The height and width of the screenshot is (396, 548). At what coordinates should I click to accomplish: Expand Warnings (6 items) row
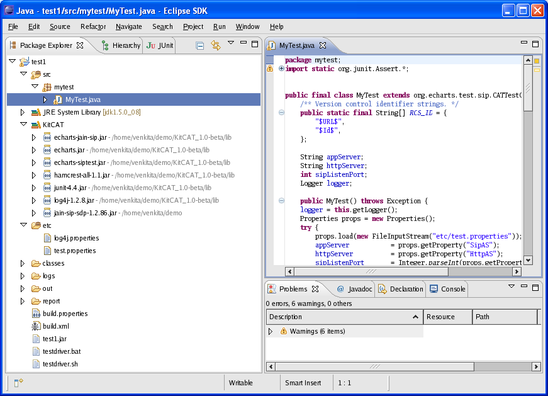click(x=271, y=331)
